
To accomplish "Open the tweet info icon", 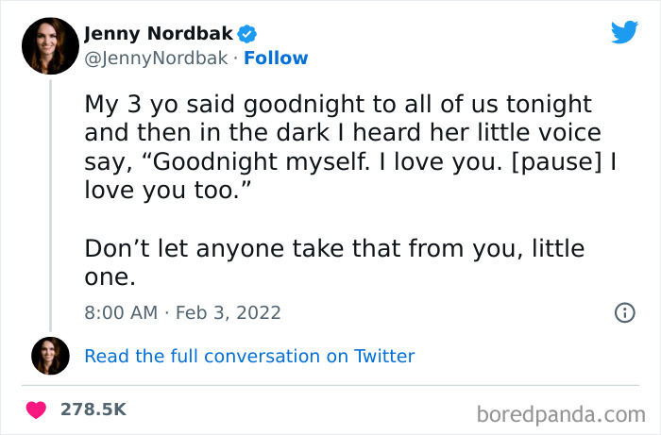I will tap(624, 312).
